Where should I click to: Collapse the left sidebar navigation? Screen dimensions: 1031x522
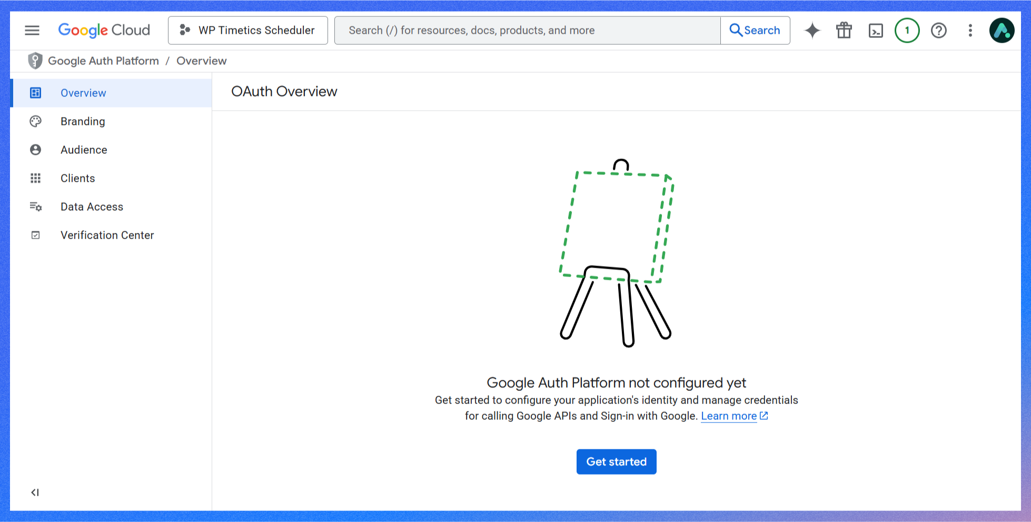pyautogui.click(x=35, y=493)
